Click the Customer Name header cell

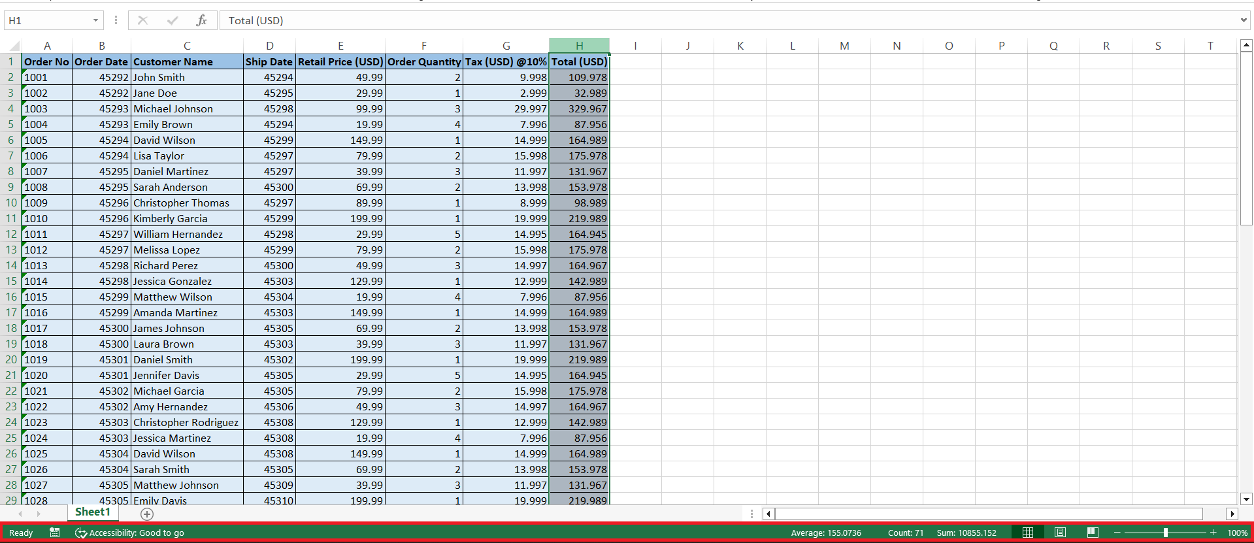click(187, 61)
